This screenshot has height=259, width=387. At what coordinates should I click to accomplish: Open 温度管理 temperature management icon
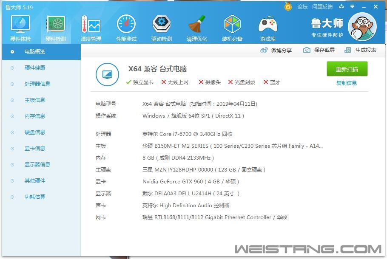[x=91, y=28]
